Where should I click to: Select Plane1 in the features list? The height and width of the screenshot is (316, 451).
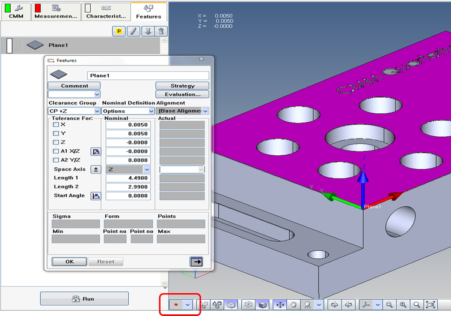point(81,46)
